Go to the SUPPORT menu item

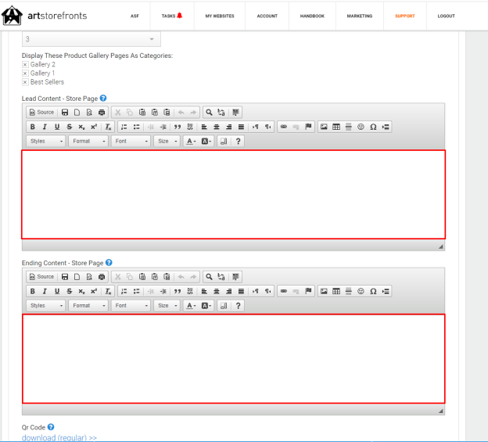pos(405,16)
